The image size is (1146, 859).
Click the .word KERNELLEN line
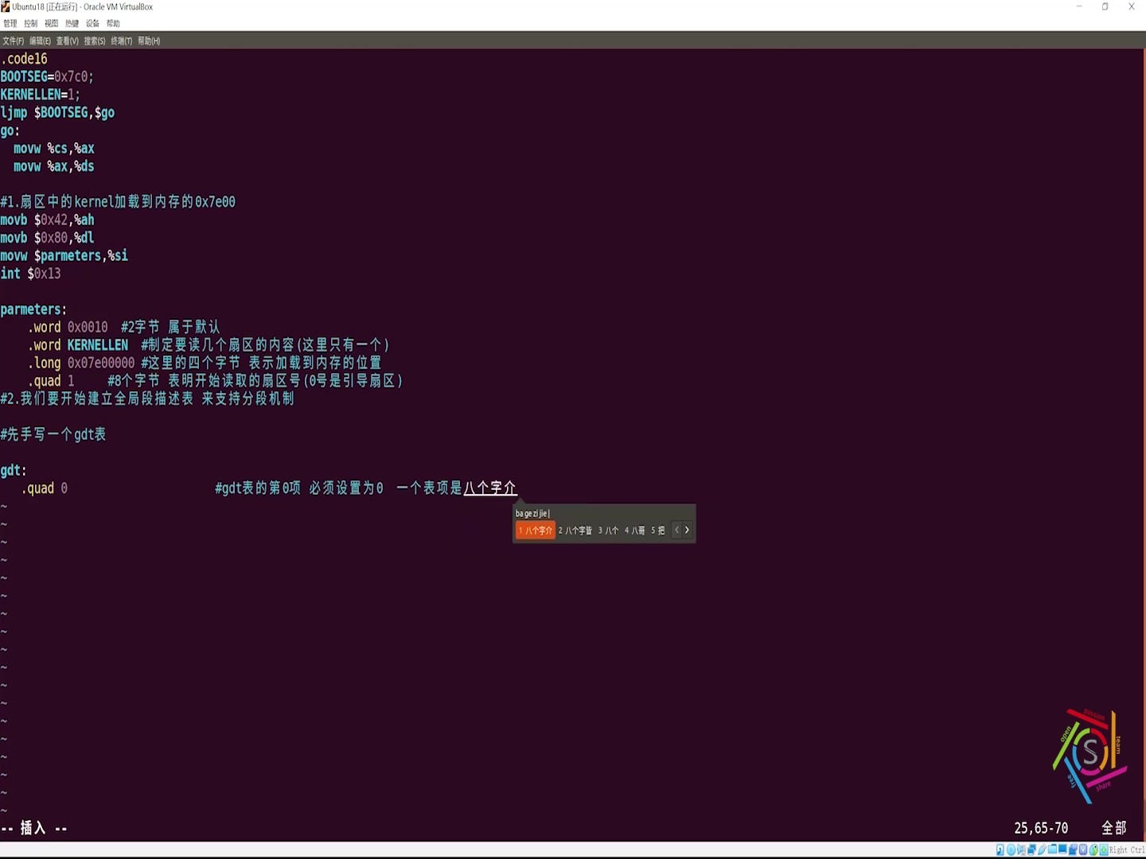point(209,345)
